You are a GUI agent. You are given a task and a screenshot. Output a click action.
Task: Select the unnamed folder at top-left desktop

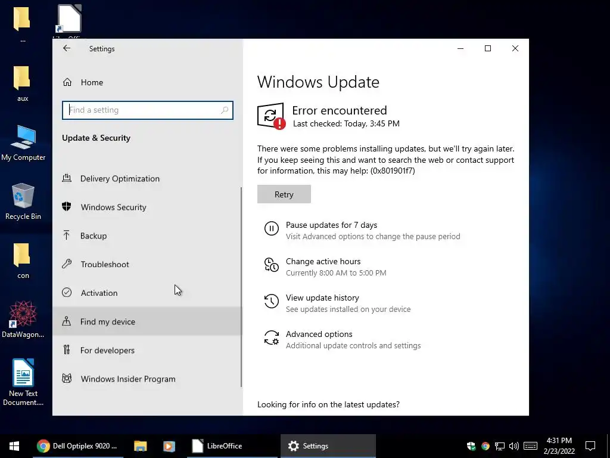click(22, 24)
